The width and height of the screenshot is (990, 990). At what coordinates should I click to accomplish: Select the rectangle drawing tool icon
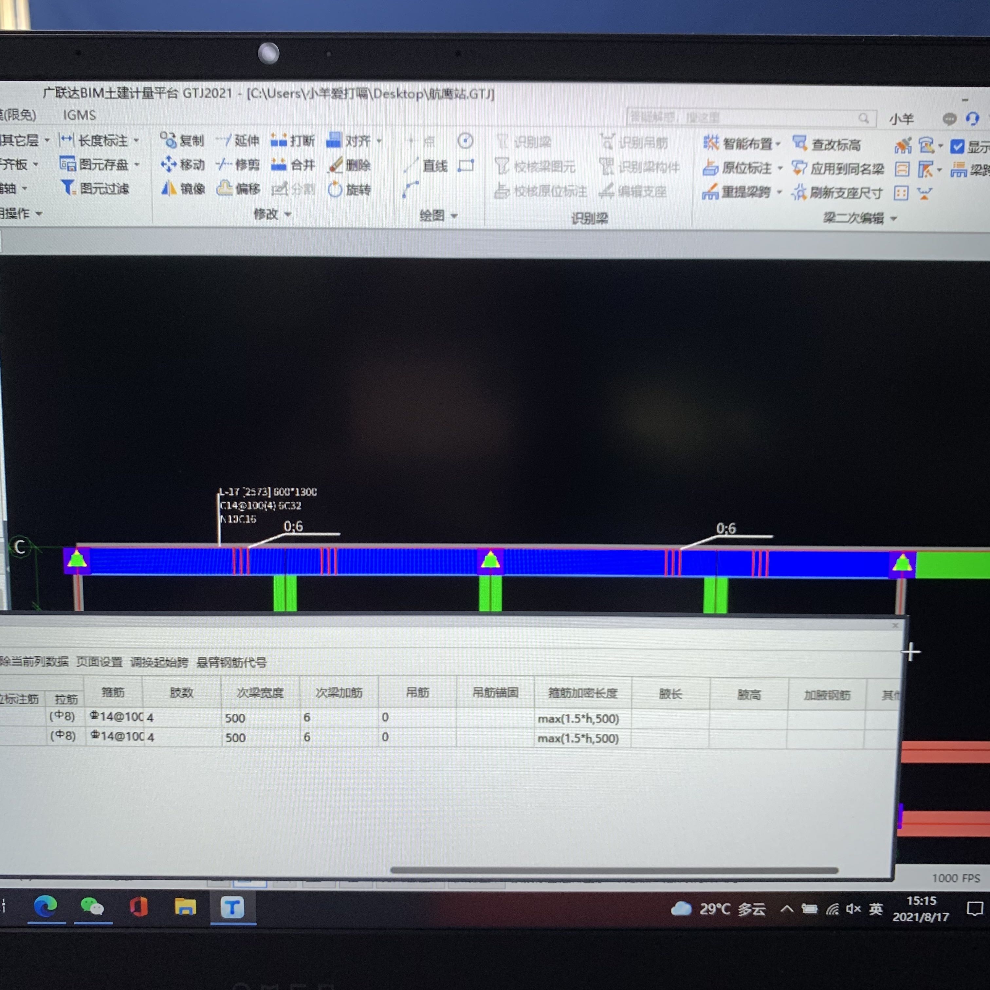point(466,166)
